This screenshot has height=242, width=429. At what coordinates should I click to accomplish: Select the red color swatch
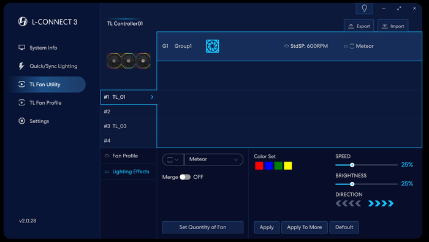click(x=259, y=165)
